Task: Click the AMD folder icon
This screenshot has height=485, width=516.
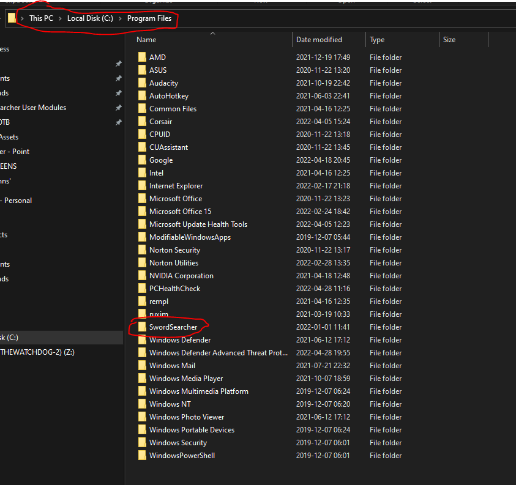Action: pos(142,57)
